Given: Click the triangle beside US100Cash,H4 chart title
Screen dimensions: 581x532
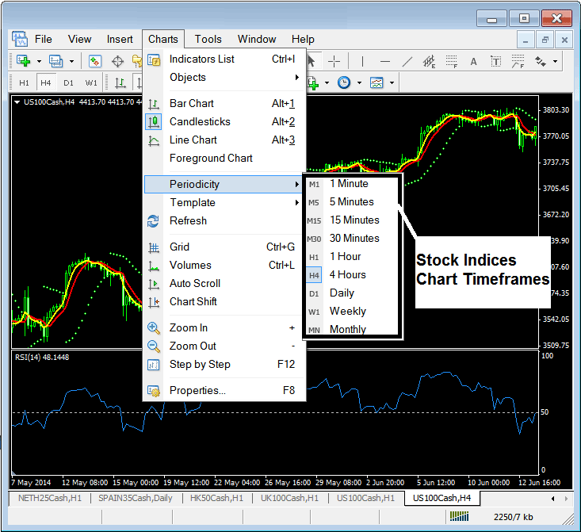Looking at the screenshot, I should pyautogui.click(x=17, y=102).
